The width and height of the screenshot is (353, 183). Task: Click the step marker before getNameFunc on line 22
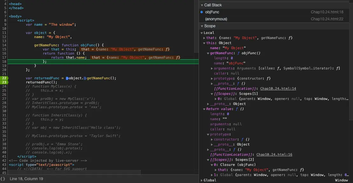85,78
